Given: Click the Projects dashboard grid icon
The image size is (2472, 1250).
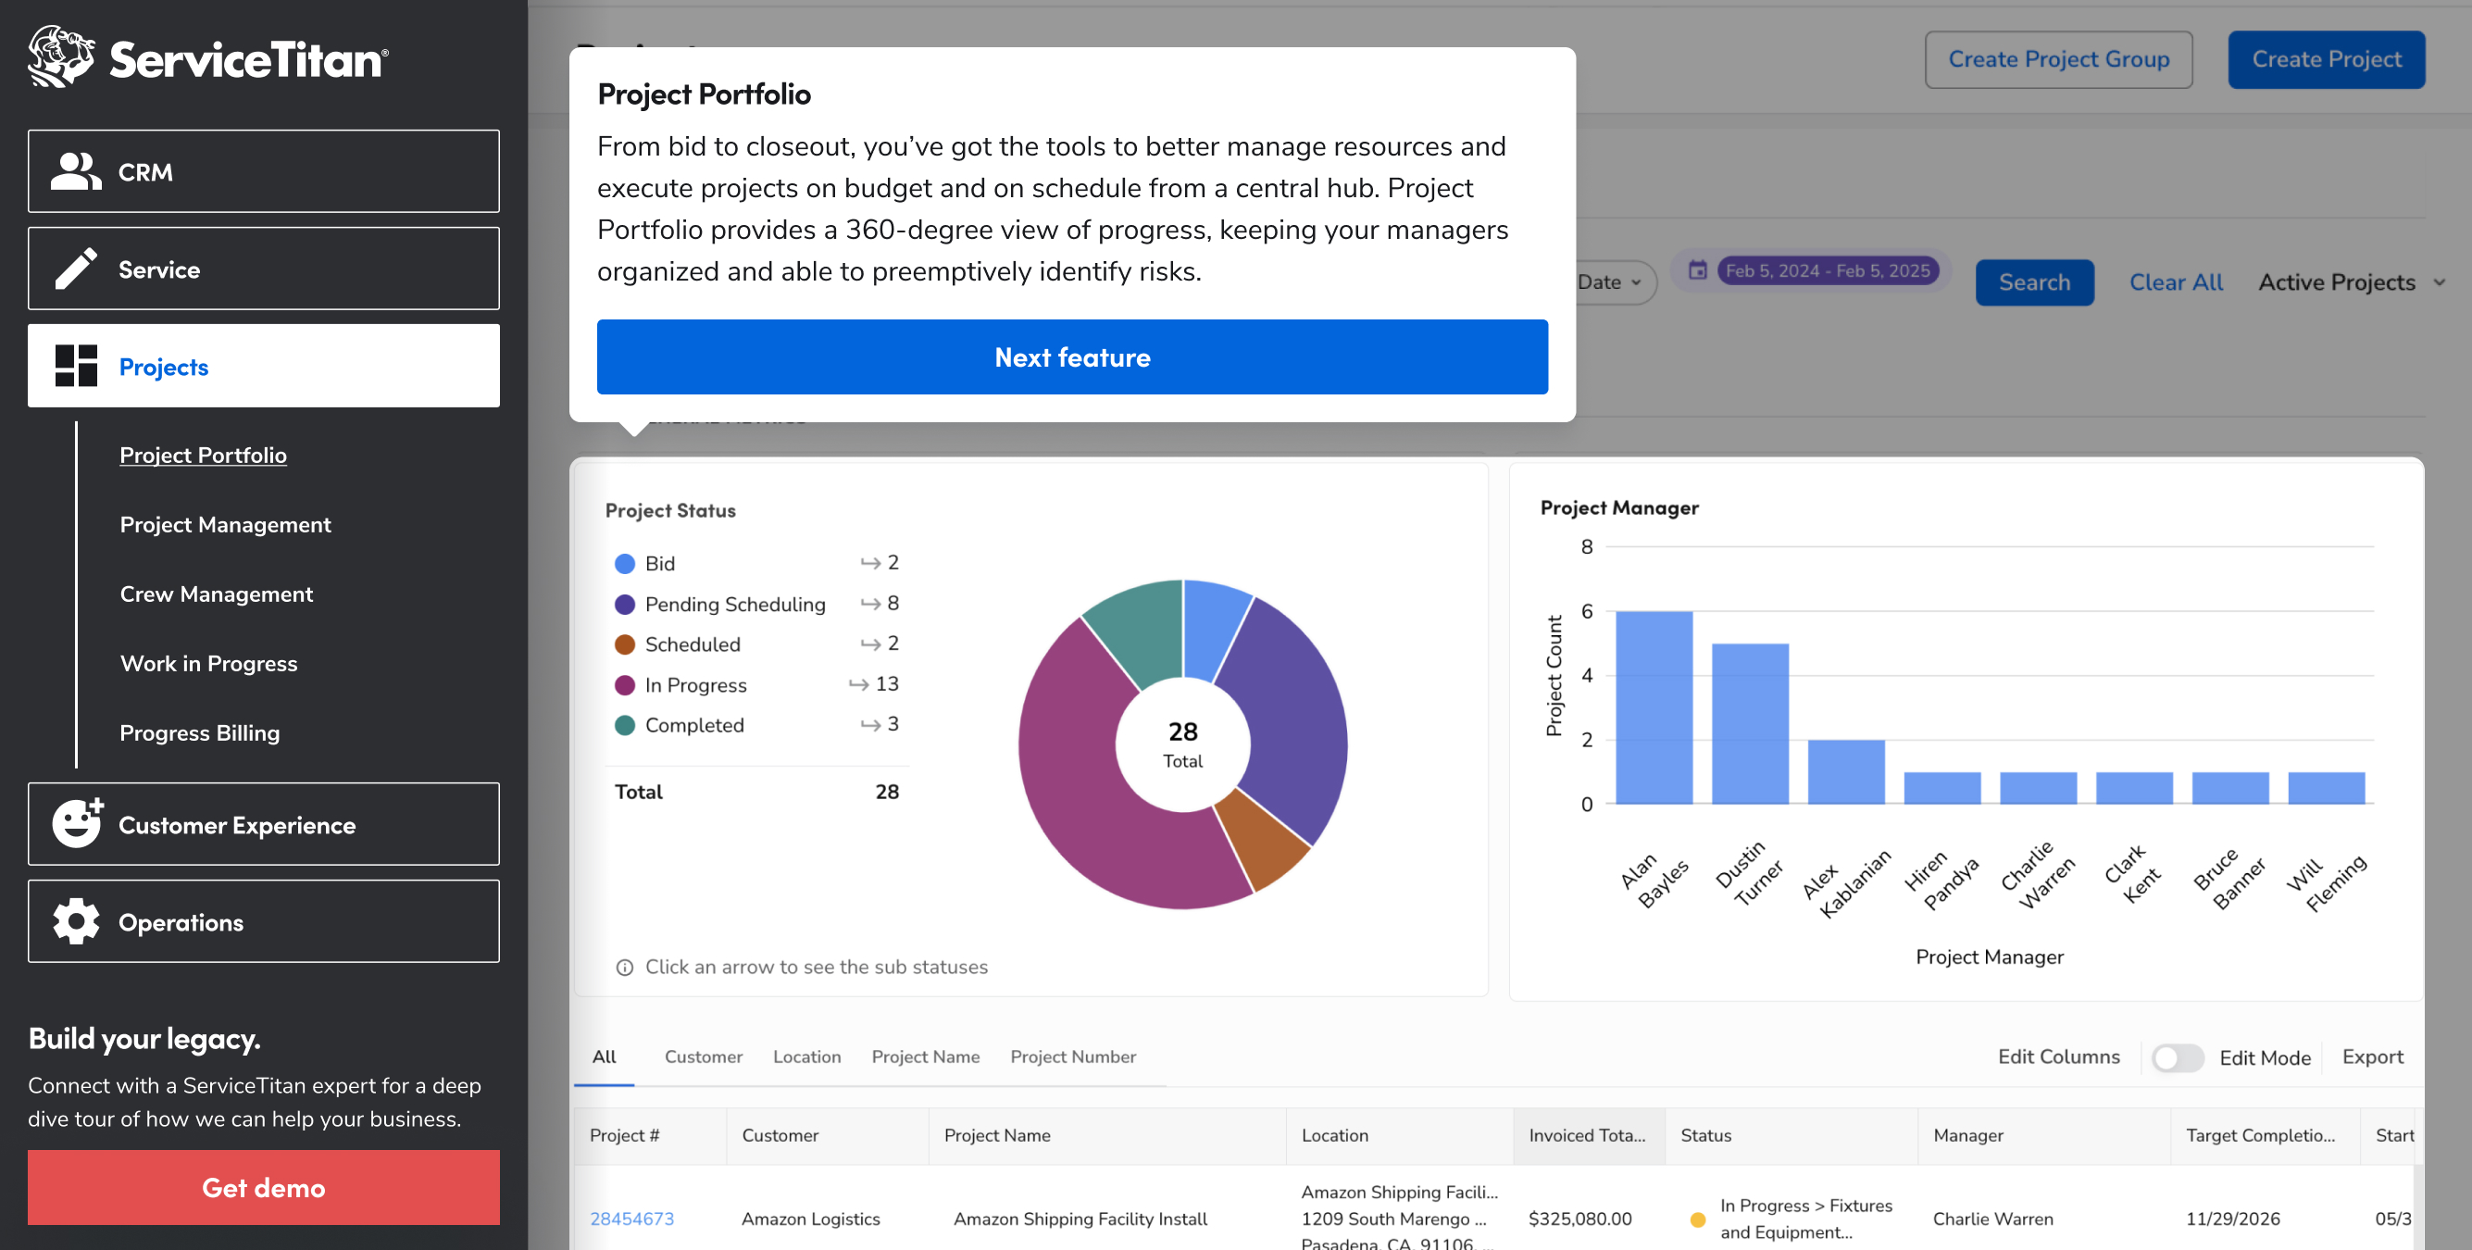Looking at the screenshot, I should [x=76, y=366].
